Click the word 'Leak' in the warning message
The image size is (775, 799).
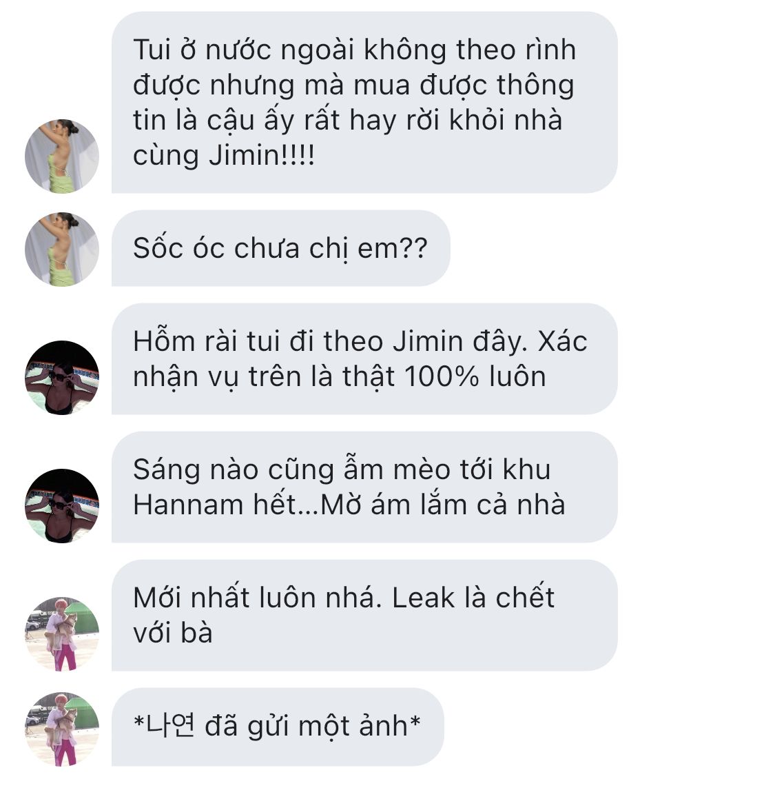click(423, 597)
